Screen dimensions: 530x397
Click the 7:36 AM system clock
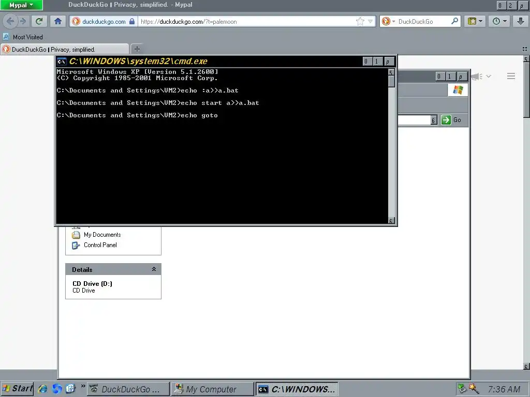[x=504, y=390]
